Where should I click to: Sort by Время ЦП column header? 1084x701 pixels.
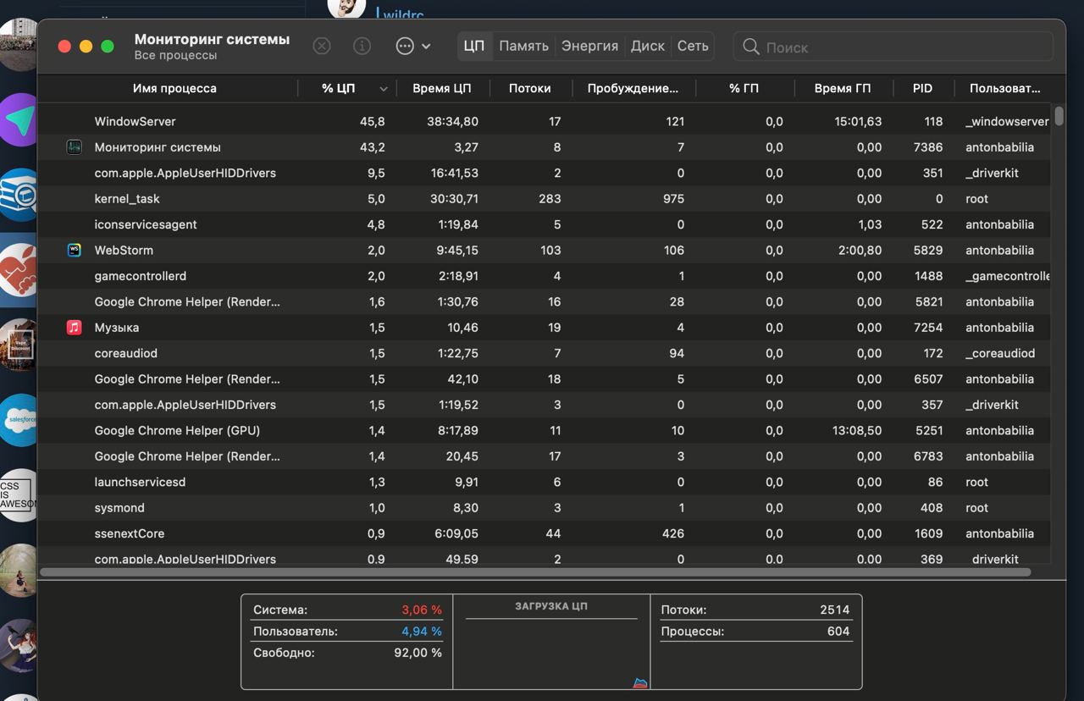[x=441, y=88]
